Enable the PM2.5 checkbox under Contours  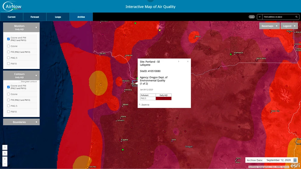[x=8, y=106]
